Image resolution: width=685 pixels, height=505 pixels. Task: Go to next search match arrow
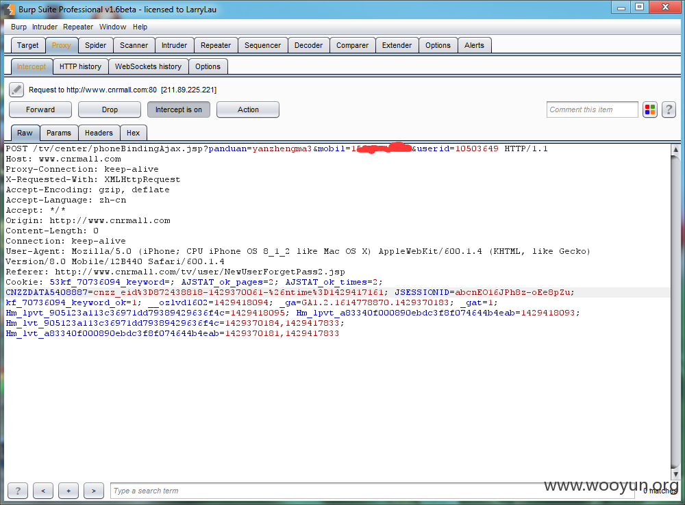click(x=93, y=491)
